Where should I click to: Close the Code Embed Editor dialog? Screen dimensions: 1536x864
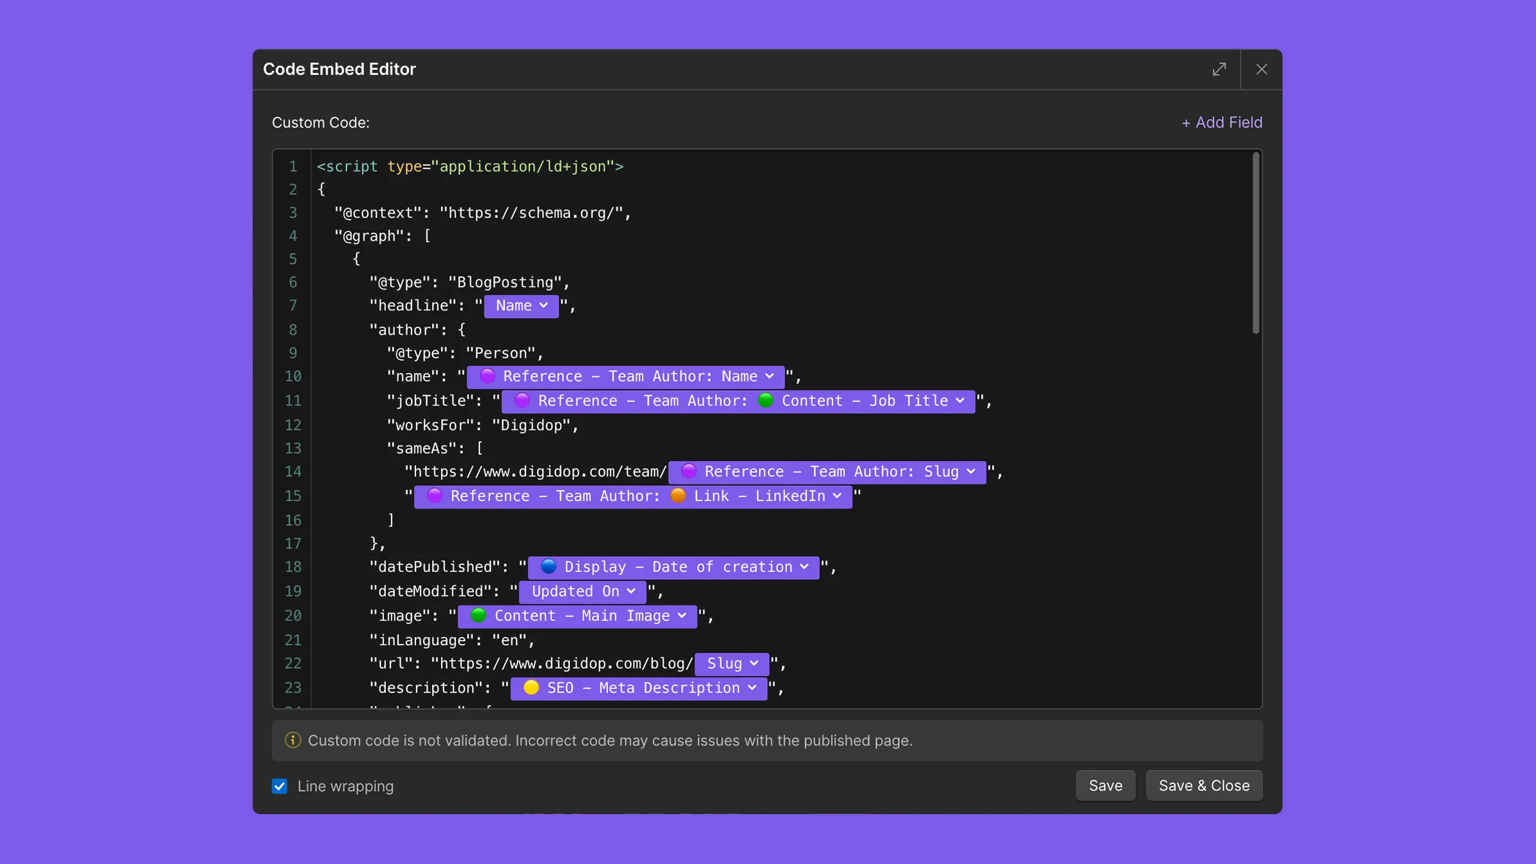coord(1261,69)
